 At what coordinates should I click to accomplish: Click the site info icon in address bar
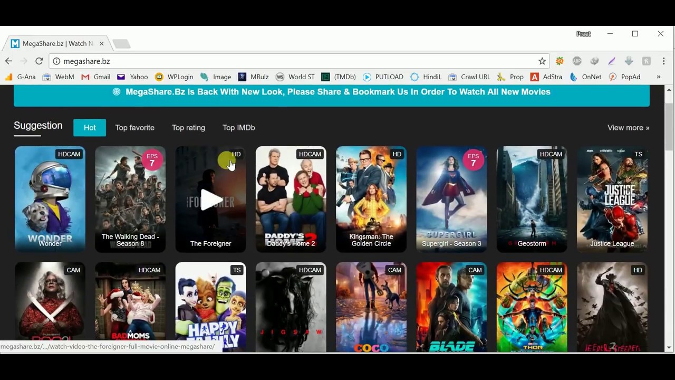[x=56, y=61]
